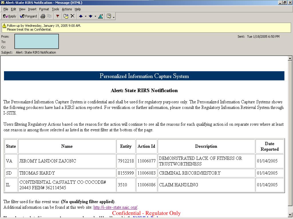
Task: Open the File menu
Action: coord(6,9)
